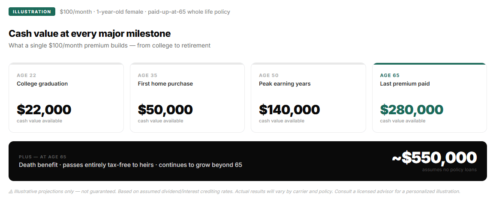Click the 'What a single $100/month premium builds' subheading
The width and height of the screenshot is (496, 199).
pos(109,45)
